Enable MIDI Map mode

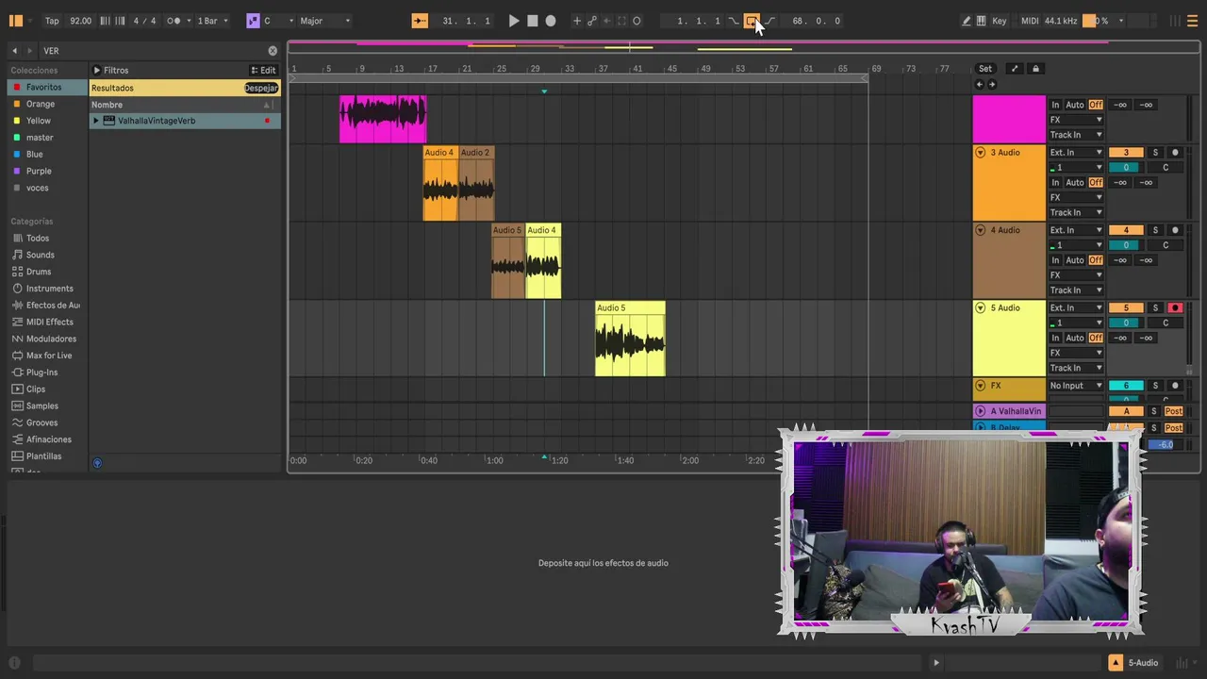1030,21
